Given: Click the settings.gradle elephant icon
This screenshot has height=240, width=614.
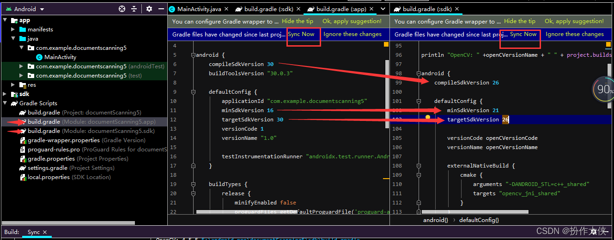Looking at the screenshot, I should pos(23,168).
